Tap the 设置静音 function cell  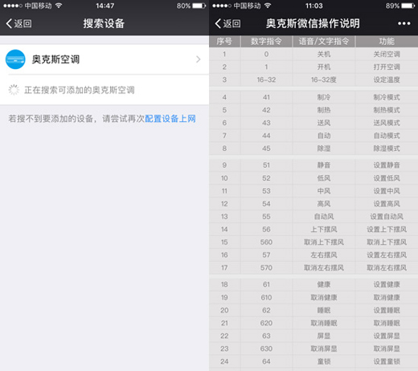point(387,165)
